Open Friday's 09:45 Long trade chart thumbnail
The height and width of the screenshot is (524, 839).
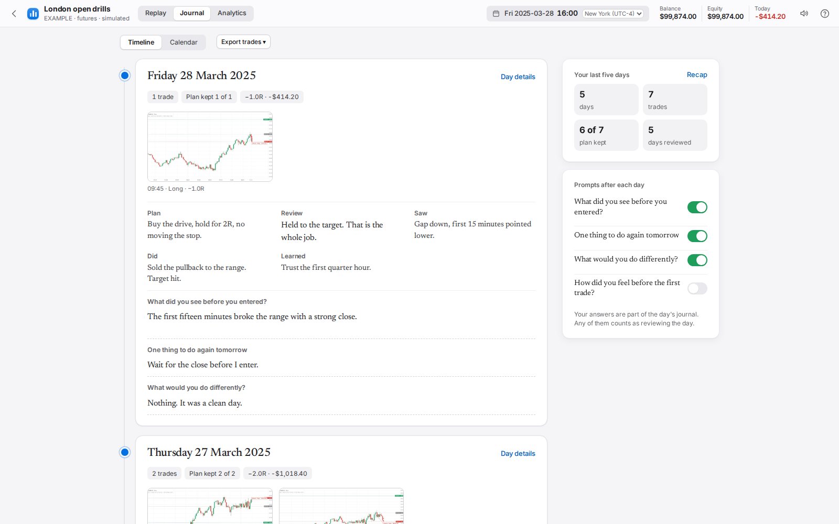coord(210,147)
